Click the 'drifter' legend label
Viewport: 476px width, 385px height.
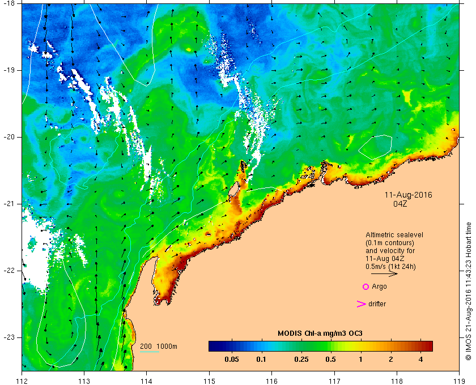(377, 304)
